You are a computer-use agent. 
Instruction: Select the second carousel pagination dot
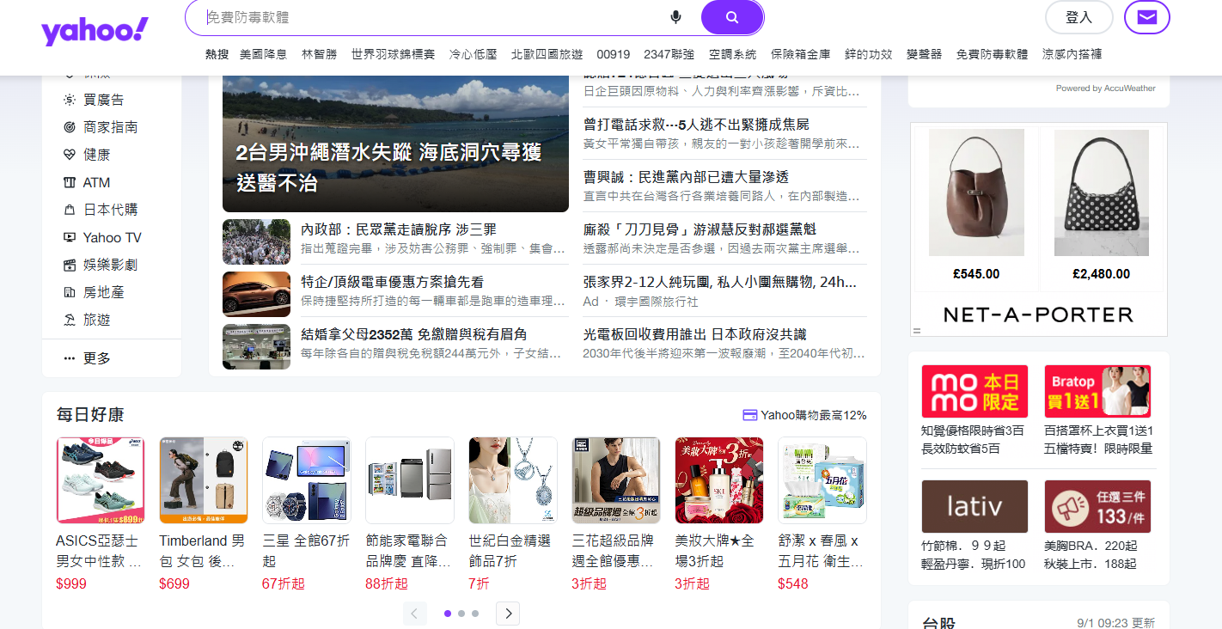coord(461,614)
